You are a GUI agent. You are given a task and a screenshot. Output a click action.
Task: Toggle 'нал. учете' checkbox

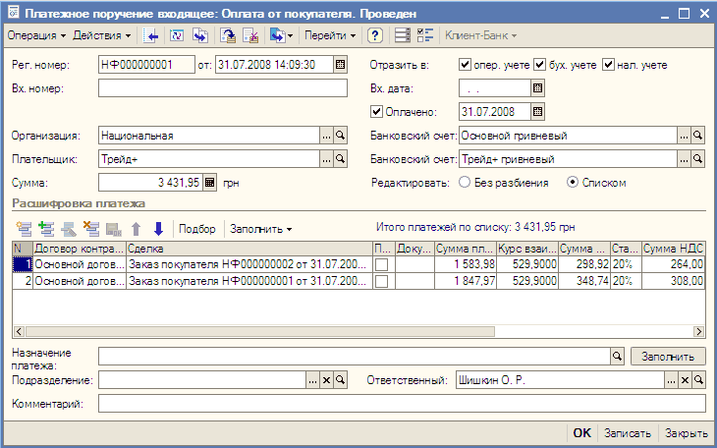609,65
